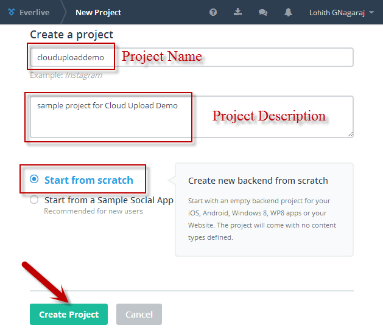The width and height of the screenshot is (383, 331).
Task: Select the Start from scratch radio button
Action: tap(34, 179)
